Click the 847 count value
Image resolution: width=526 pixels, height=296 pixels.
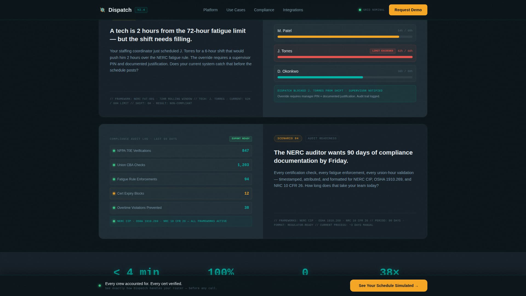coord(245,151)
